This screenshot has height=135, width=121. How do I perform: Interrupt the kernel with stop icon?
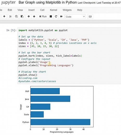pyautogui.click(x=51, y=16)
